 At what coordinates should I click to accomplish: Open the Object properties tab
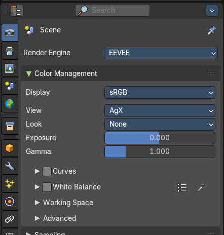pos(10,148)
